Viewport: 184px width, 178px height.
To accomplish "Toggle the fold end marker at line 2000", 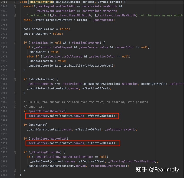I will [x=15, y=171].
